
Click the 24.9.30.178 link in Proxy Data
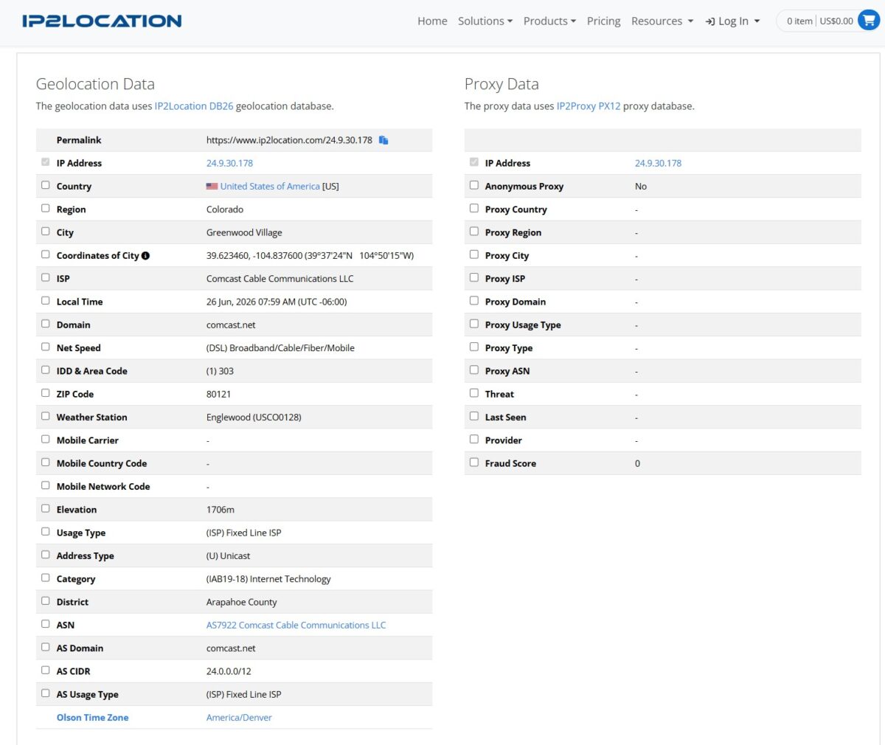click(658, 163)
